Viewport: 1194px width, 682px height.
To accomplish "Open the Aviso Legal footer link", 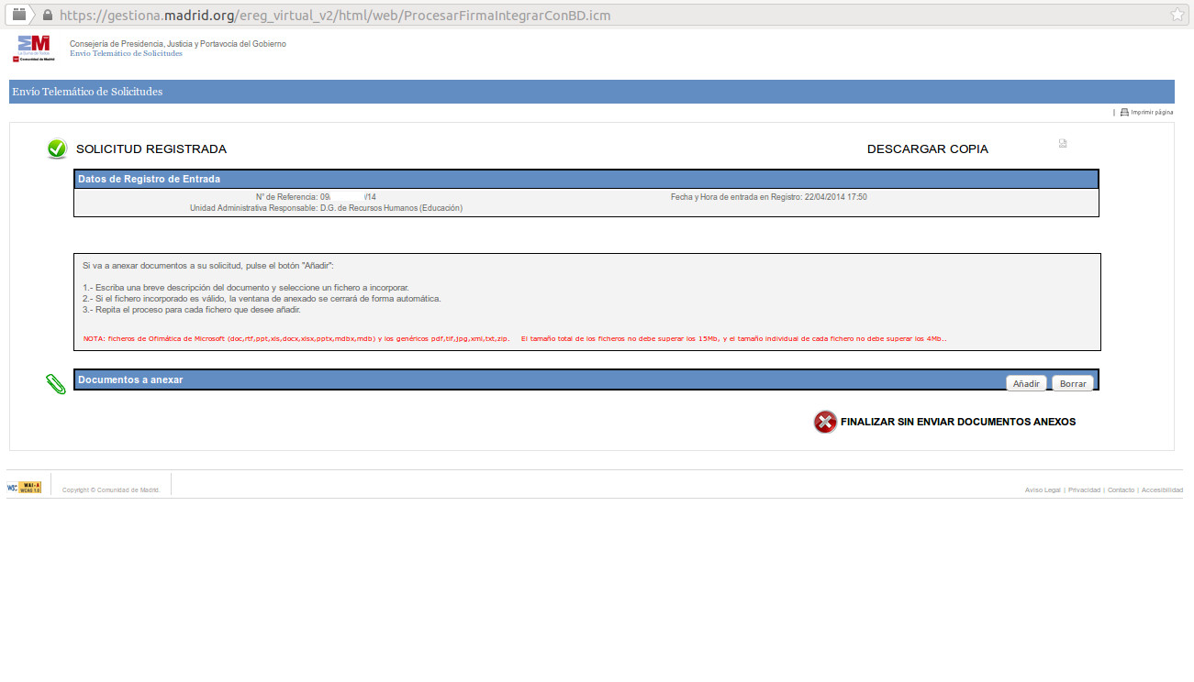I will tap(1043, 490).
